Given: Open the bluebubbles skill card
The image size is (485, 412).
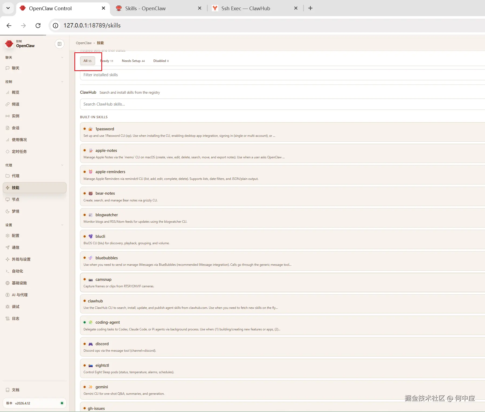Looking at the screenshot, I should [x=282, y=261].
